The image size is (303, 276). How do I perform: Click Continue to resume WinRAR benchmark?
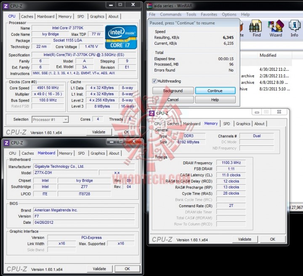tap(215, 91)
